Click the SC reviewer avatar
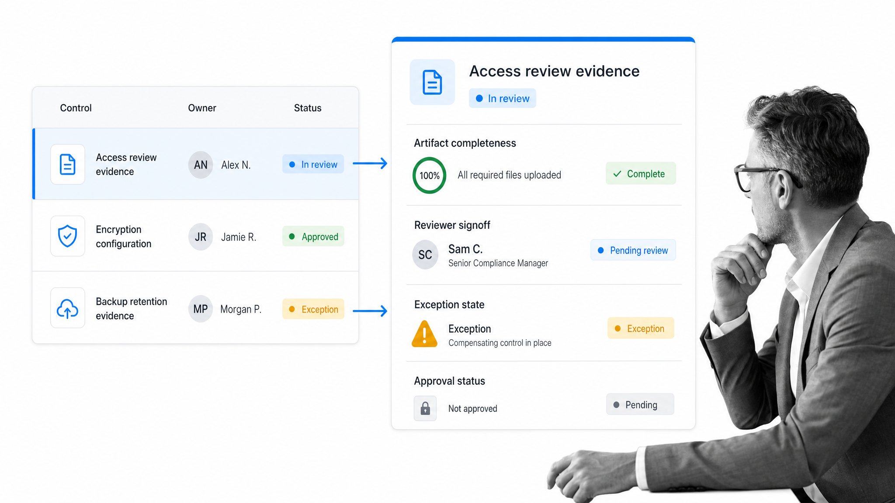The image size is (895, 503). point(425,255)
